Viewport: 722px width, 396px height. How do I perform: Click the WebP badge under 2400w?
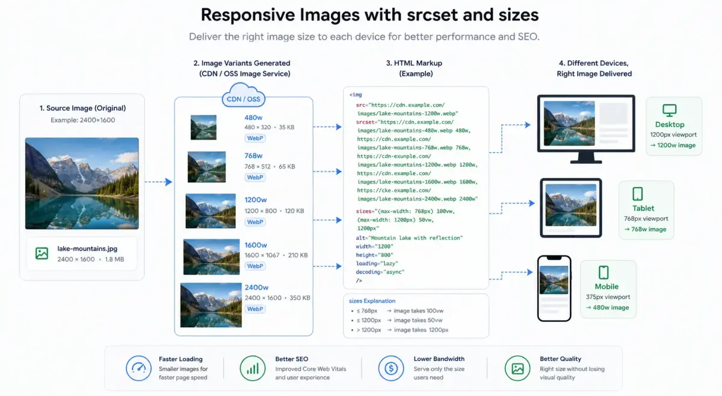click(x=255, y=309)
